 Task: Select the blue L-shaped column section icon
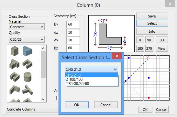[x=28, y=51]
